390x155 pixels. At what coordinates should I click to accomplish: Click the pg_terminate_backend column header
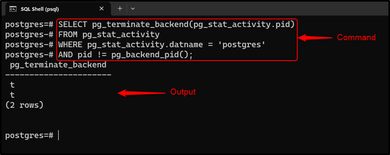tap(58, 65)
